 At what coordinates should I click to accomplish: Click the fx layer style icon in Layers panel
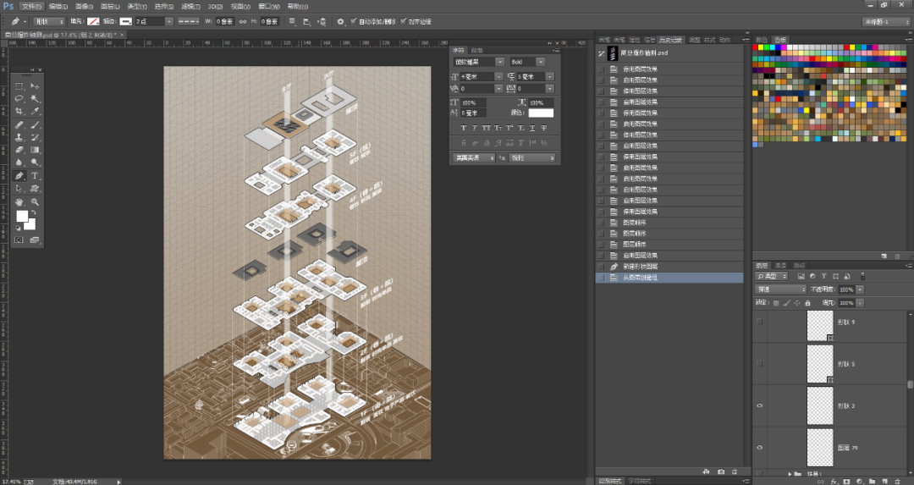834,482
